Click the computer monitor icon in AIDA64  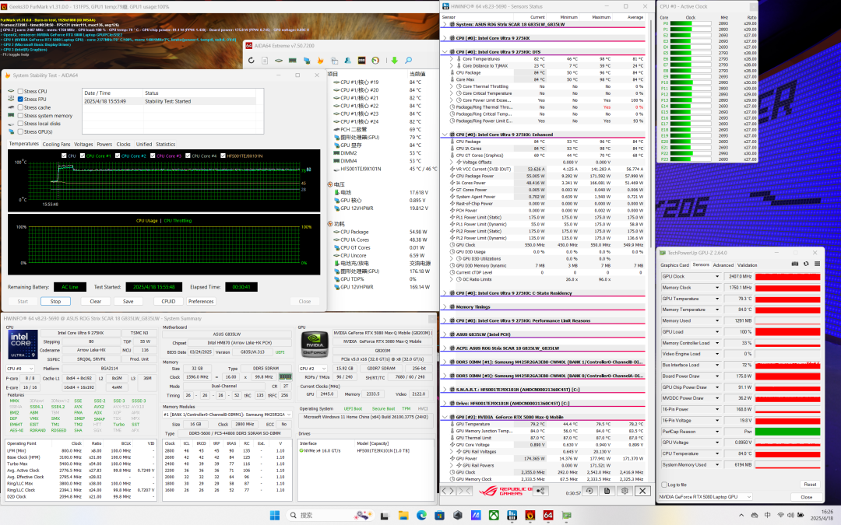pos(307,61)
